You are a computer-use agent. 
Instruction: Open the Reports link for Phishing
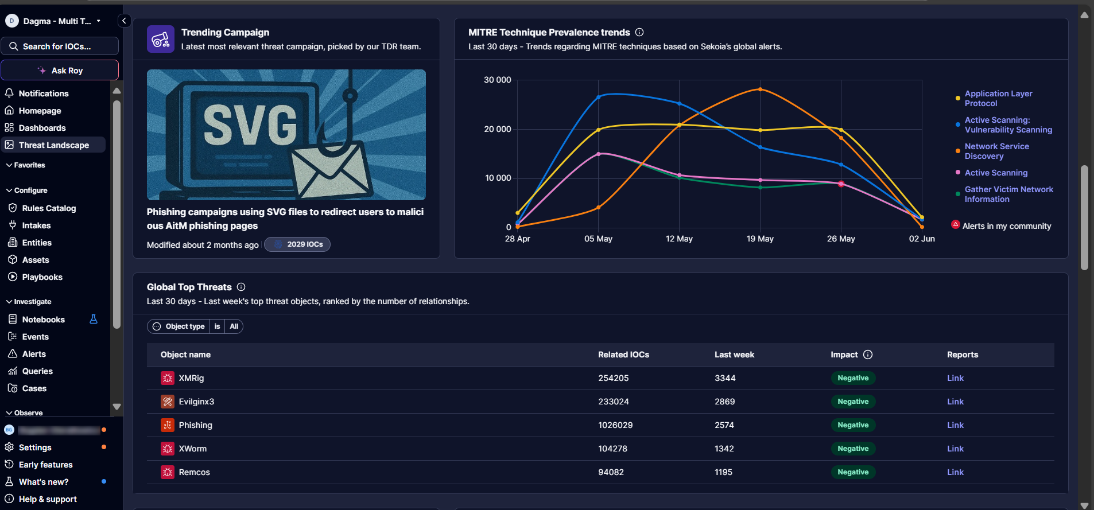point(955,425)
